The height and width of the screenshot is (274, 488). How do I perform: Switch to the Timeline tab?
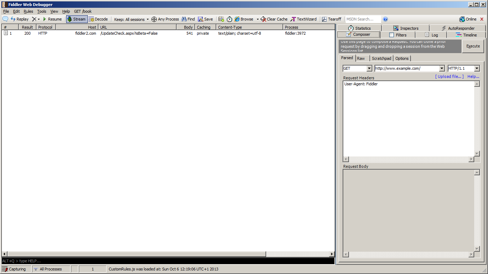(466, 35)
